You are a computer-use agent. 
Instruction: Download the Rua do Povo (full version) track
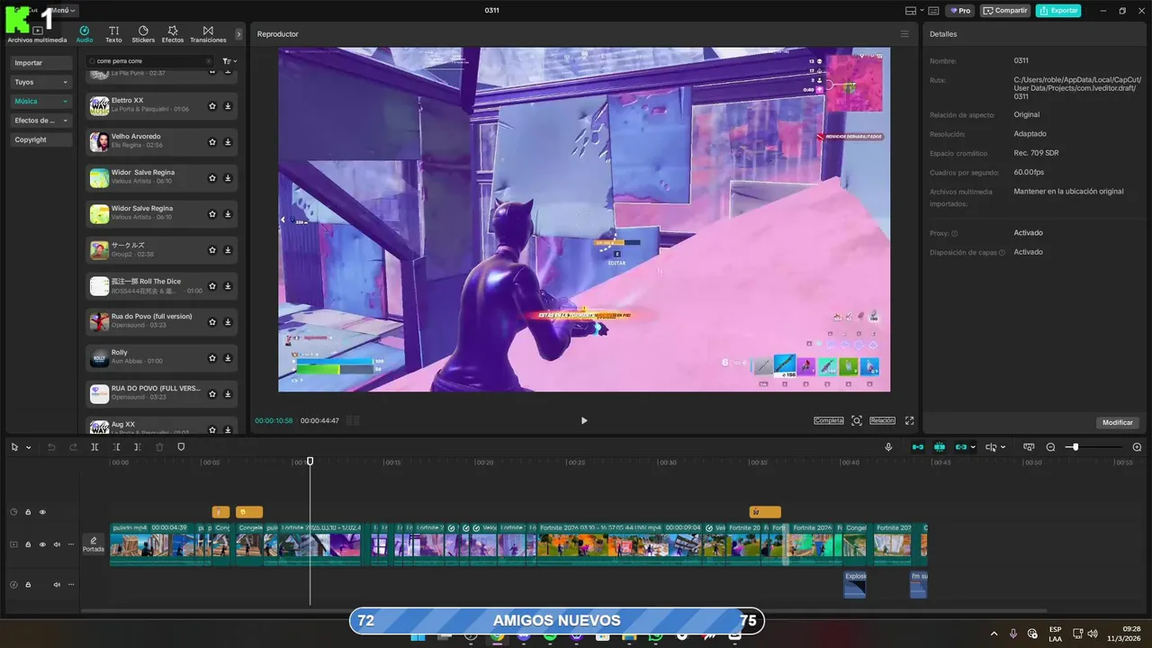[228, 322]
